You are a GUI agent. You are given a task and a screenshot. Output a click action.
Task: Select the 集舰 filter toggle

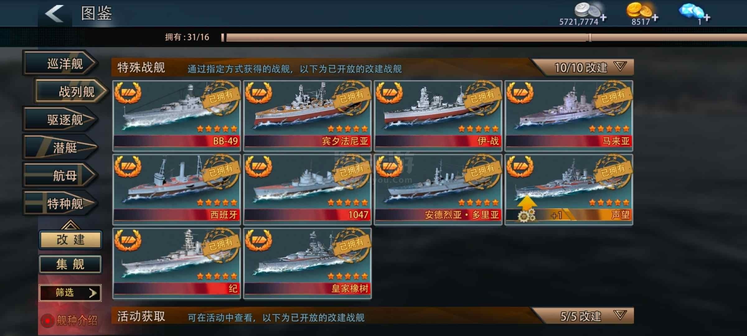coord(70,264)
